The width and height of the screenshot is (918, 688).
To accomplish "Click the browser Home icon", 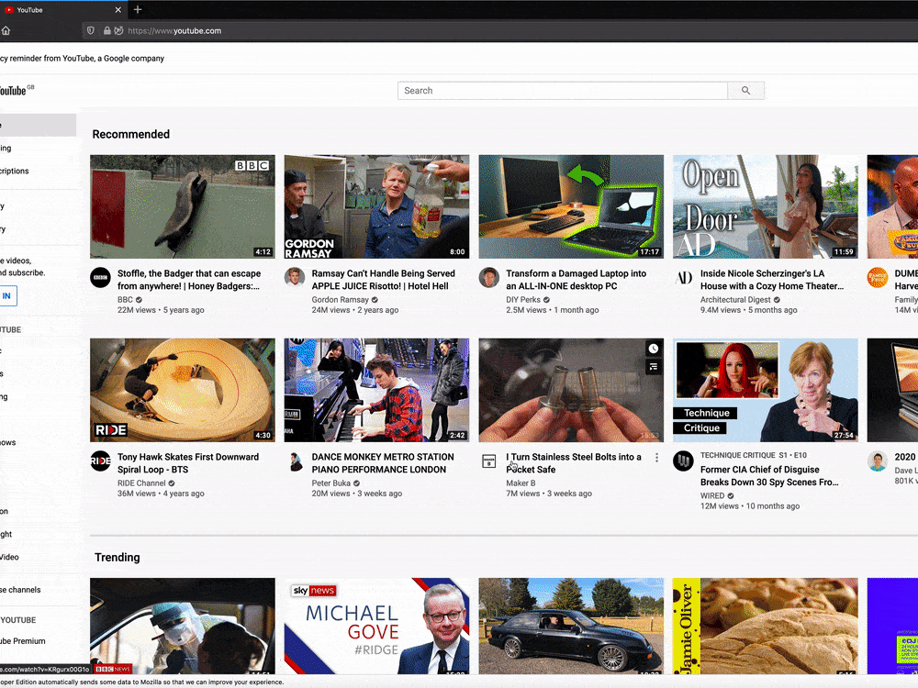I will point(6,30).
